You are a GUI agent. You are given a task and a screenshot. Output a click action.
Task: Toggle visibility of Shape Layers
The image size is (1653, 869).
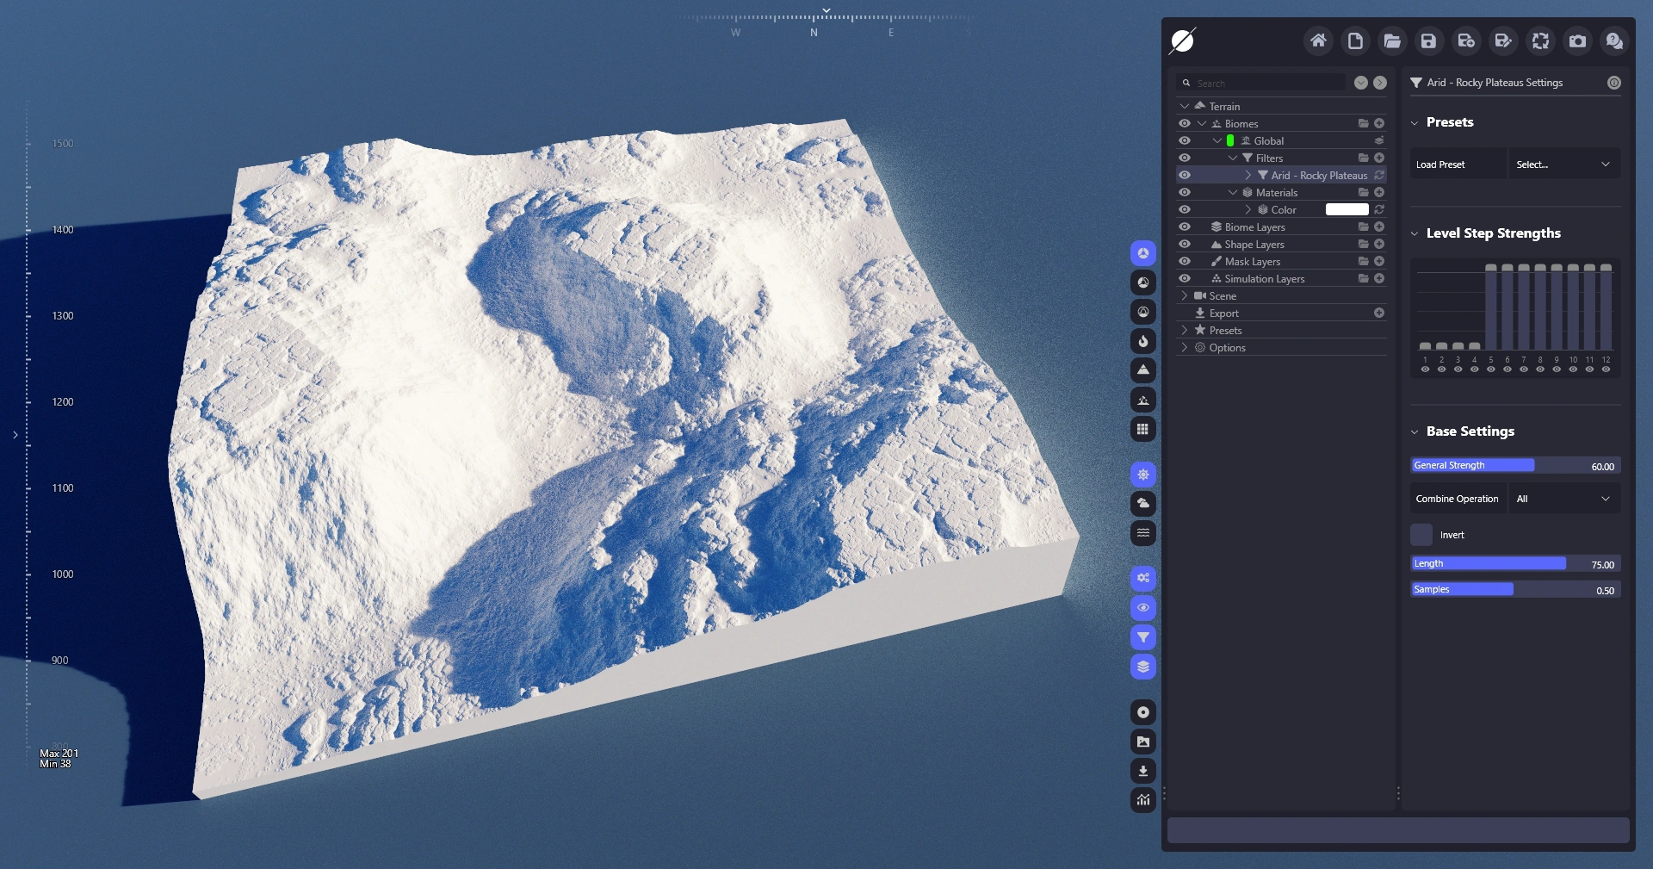(x=1185, y=244)
